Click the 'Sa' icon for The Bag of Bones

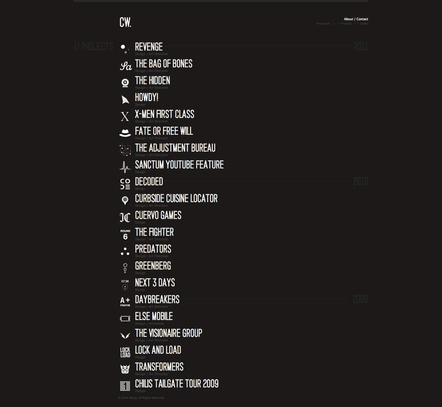(x=125, y=65)
